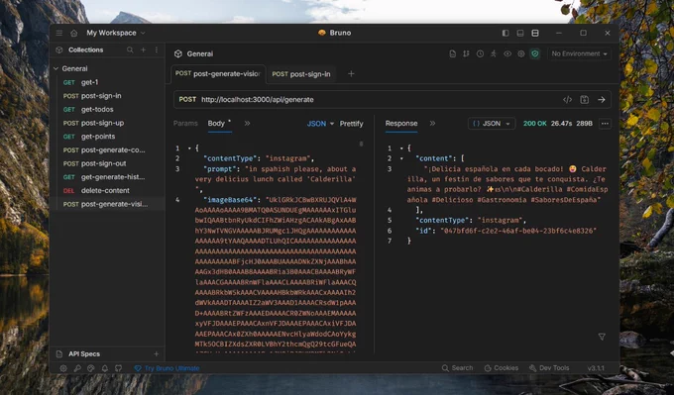Open theme palette icon in status bar

[91, 368]
